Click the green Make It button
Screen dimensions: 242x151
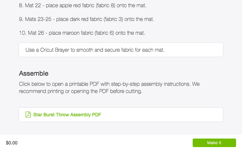point(214,143)
